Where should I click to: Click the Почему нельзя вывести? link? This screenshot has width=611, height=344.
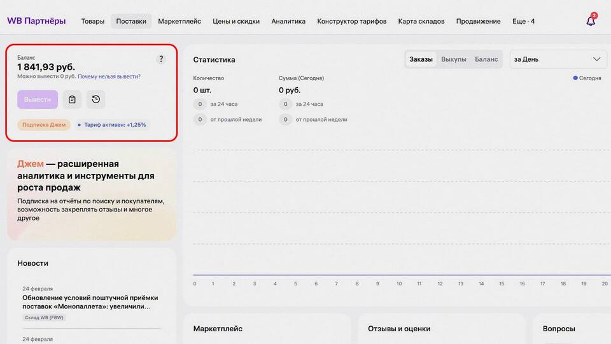[x=109, y=76]
